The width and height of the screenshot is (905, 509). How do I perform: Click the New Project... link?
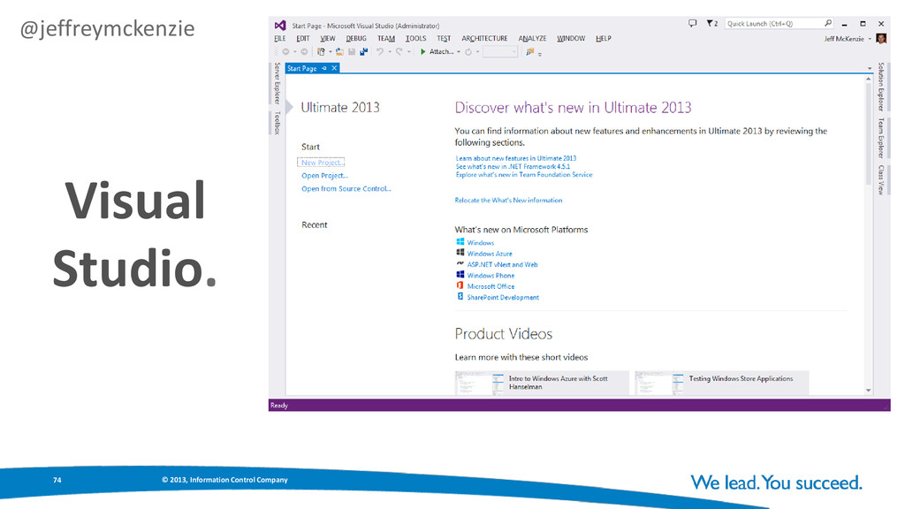(322, 163)
